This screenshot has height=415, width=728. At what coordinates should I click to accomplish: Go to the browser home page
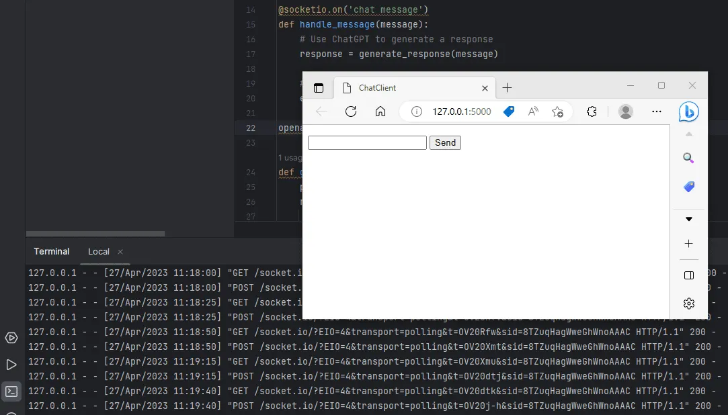click(380, 111)
